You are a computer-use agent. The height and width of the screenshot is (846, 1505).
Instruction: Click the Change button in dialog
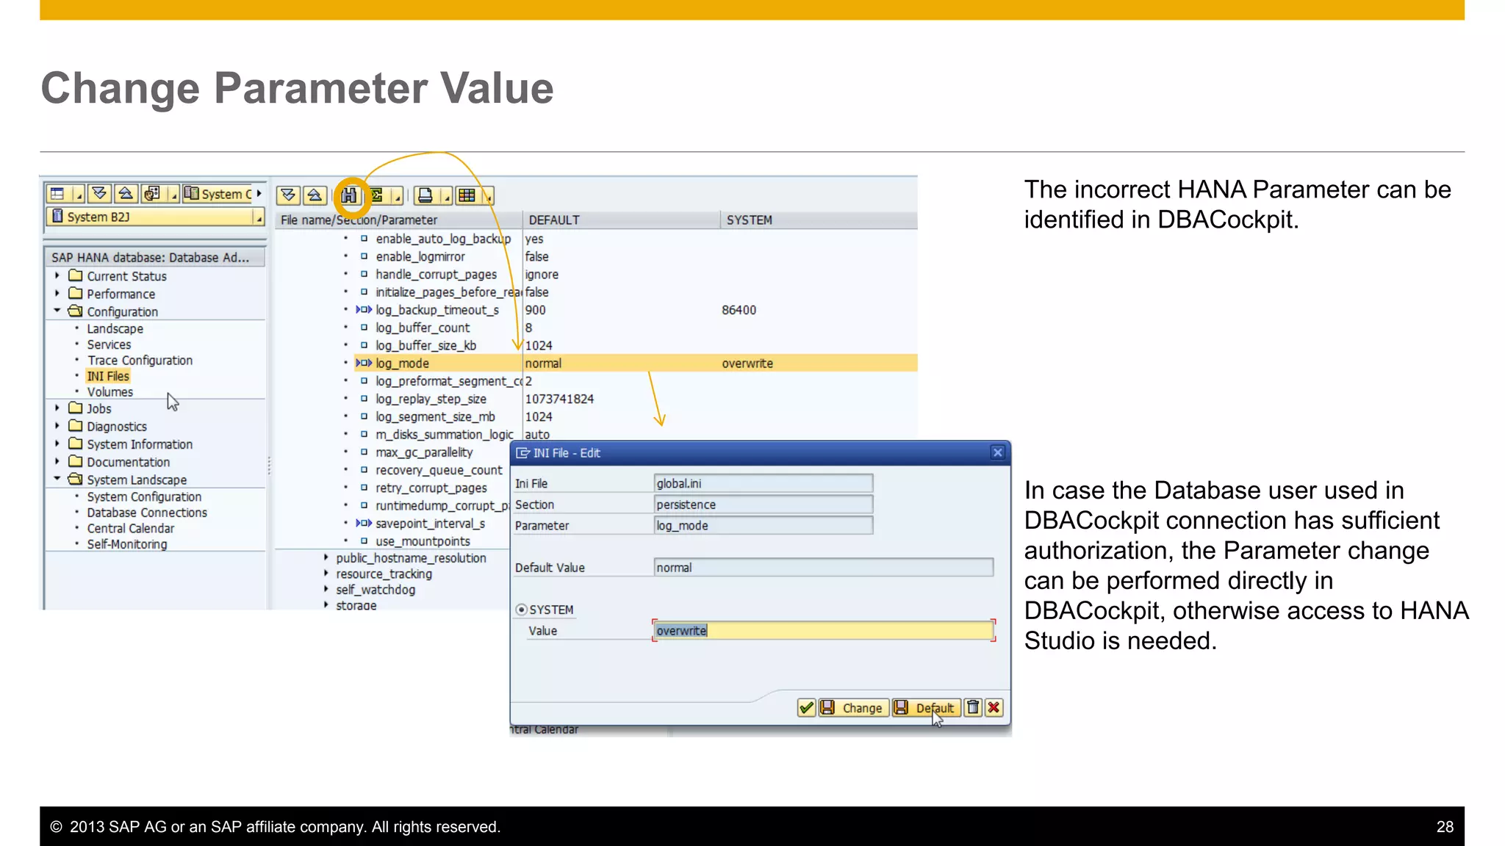[x=854, y=708]
